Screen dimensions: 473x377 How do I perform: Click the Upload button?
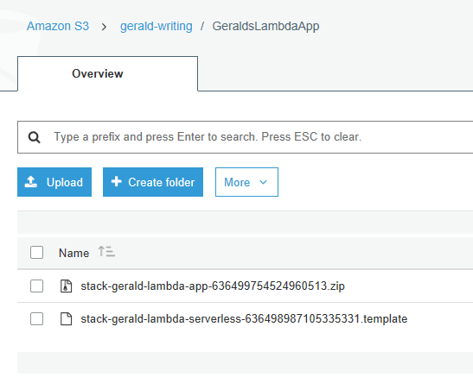pos(54,182)
